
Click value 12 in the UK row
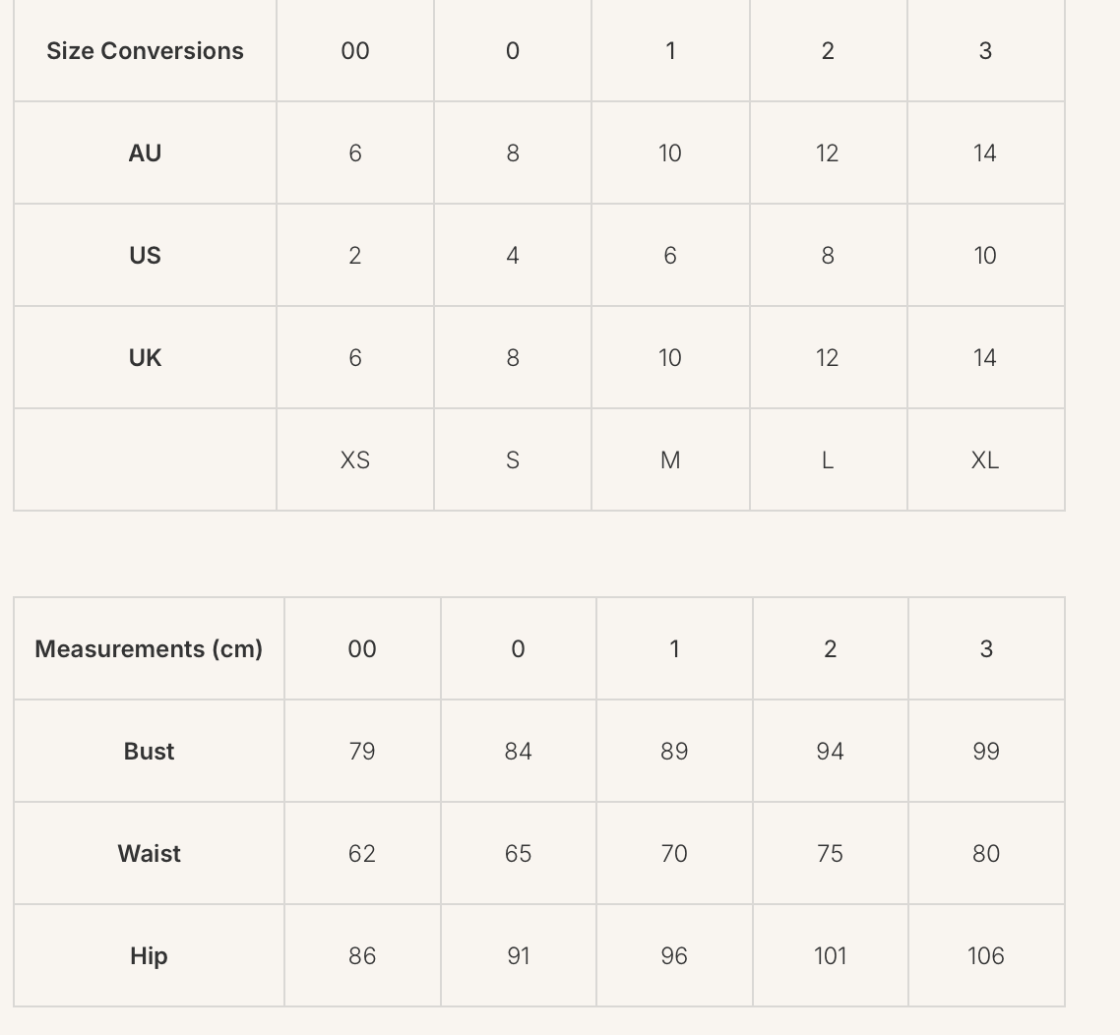click(828, 358)
